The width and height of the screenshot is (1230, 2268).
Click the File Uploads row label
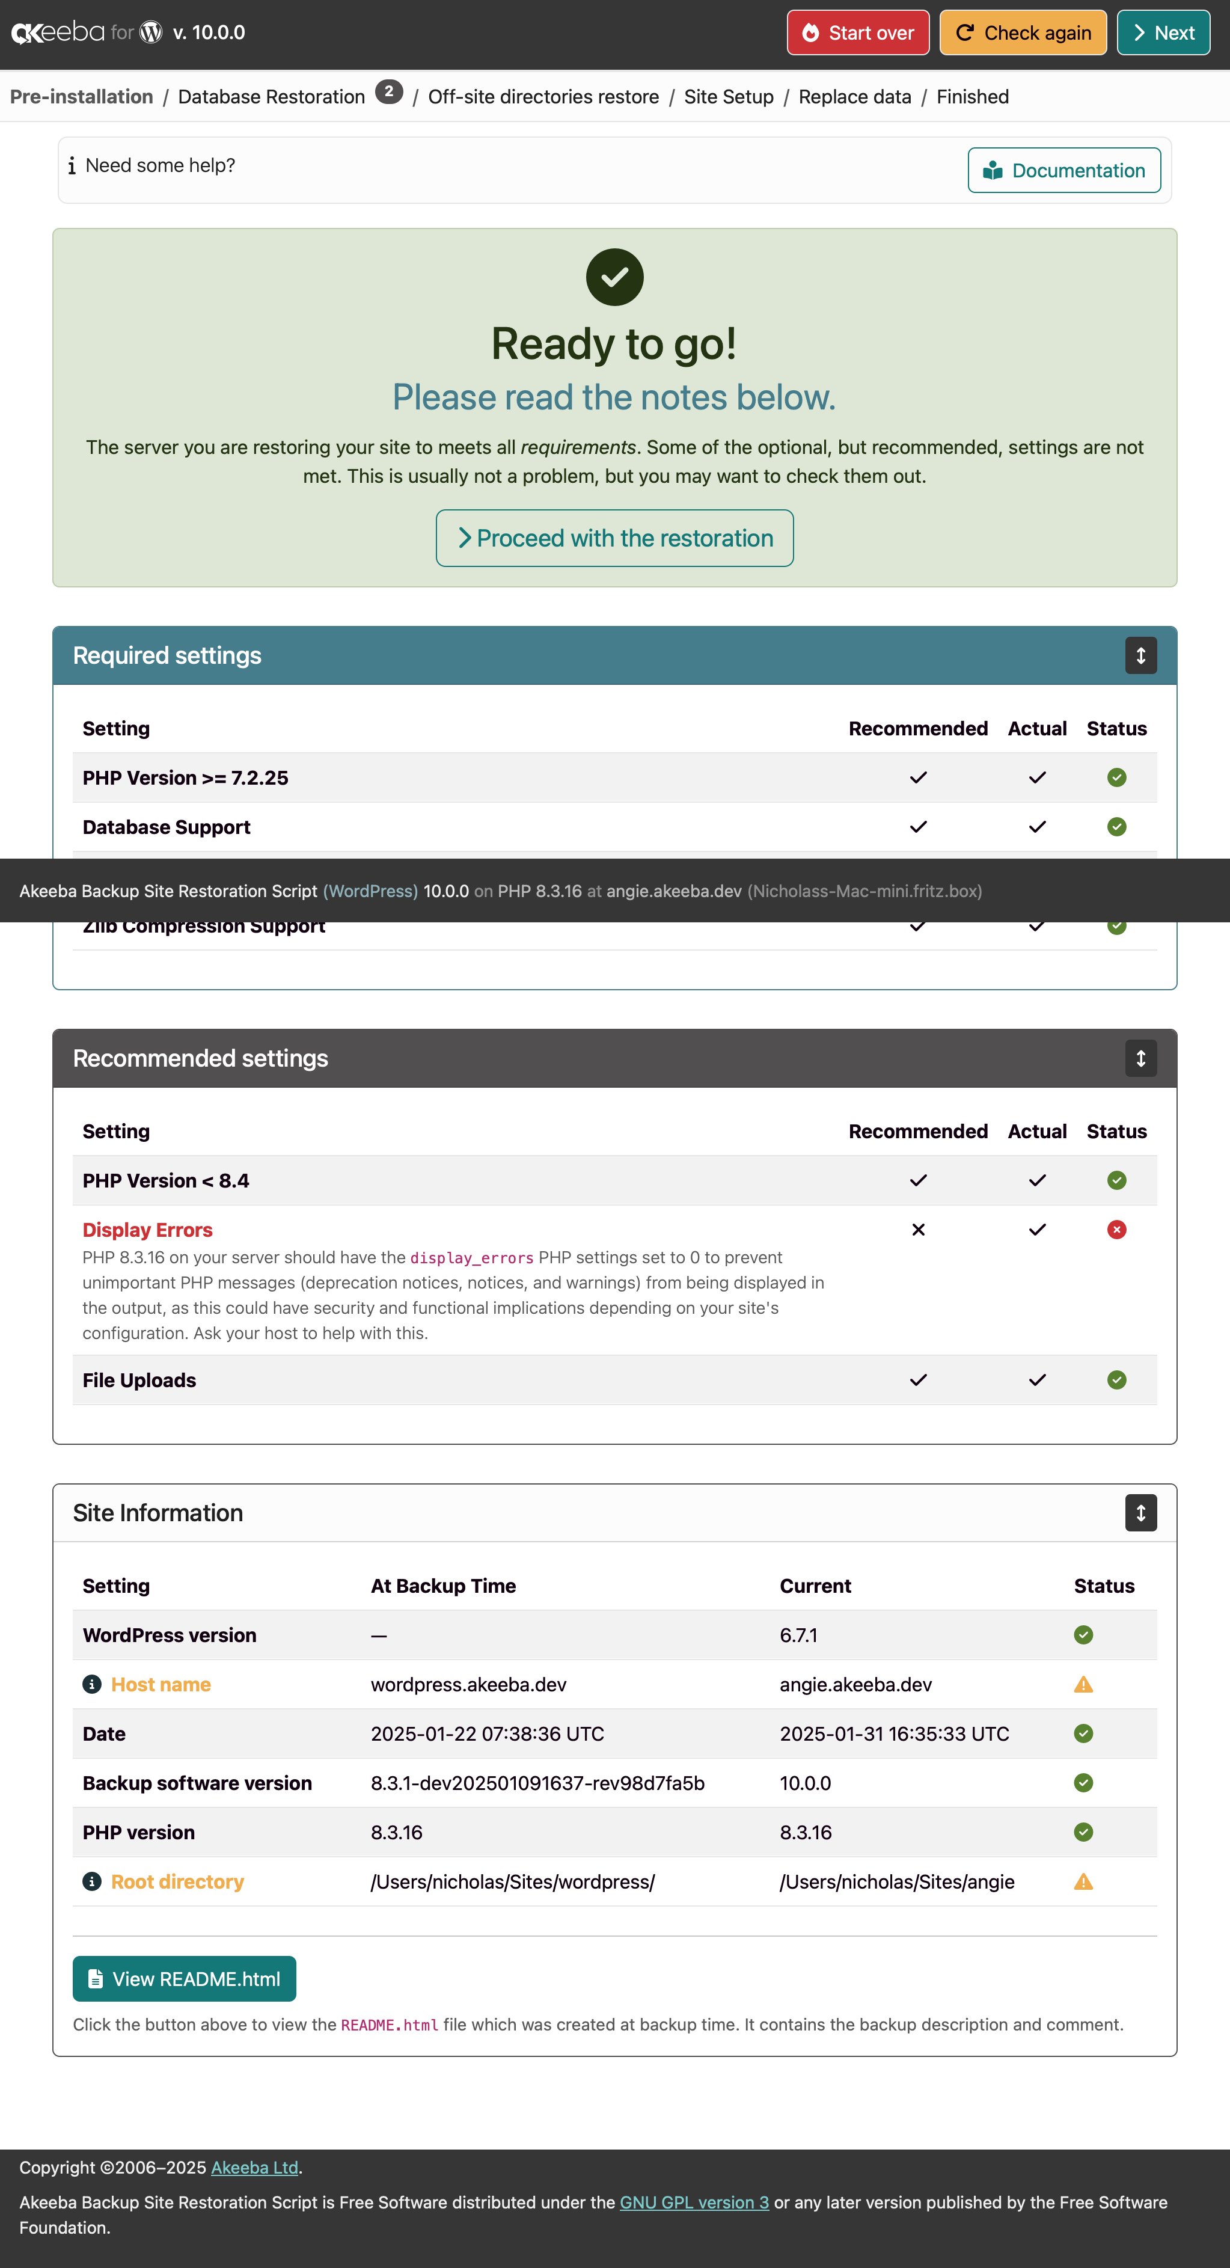coord(139,1381)
